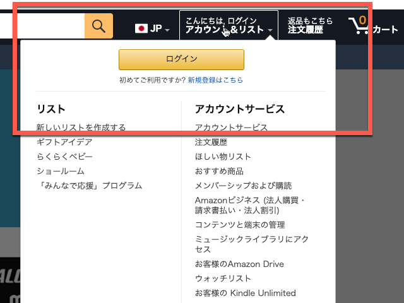
Task: Click the カート label in header
Action: coord(385,30)
